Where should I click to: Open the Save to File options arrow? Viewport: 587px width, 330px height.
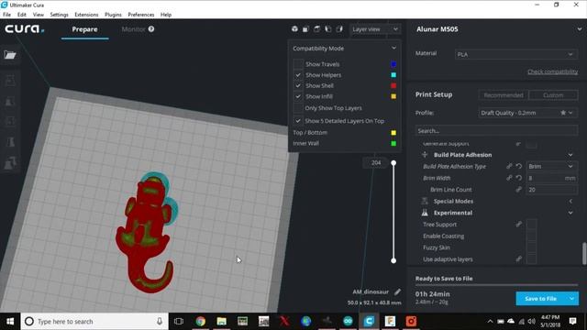click(x=571, y=299)
